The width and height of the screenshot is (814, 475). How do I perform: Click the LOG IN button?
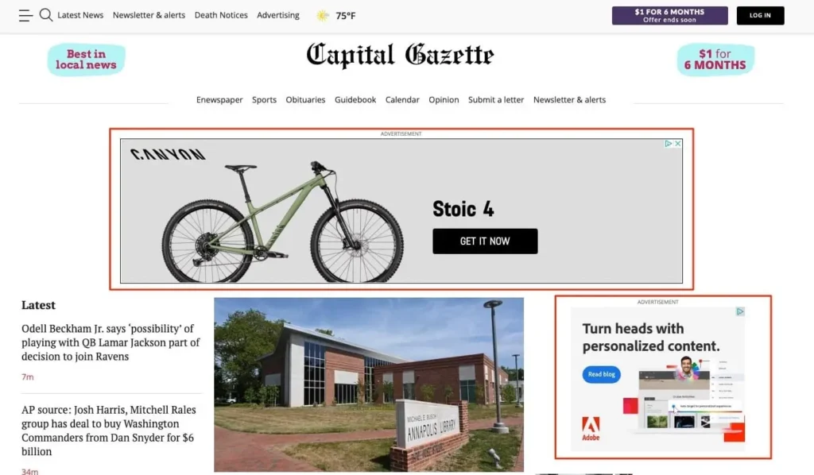[760, 16]
